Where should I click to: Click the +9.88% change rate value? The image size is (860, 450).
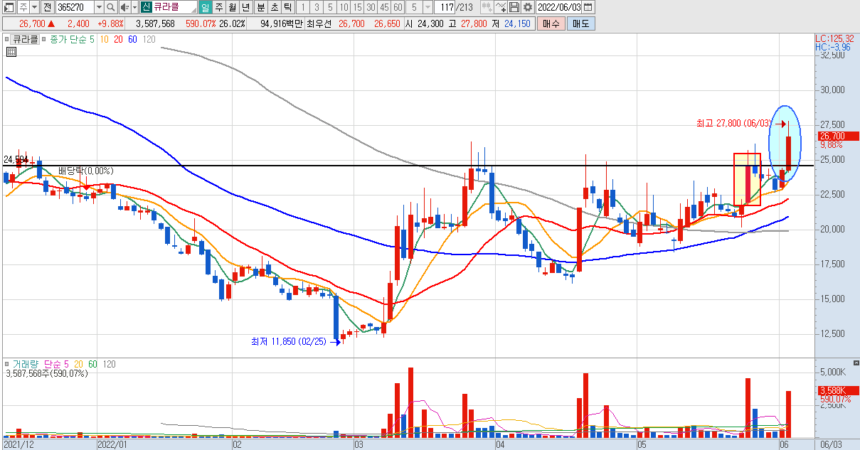point(110,23)
